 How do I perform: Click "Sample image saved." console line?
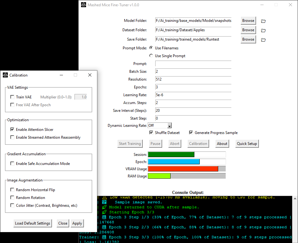138,202
